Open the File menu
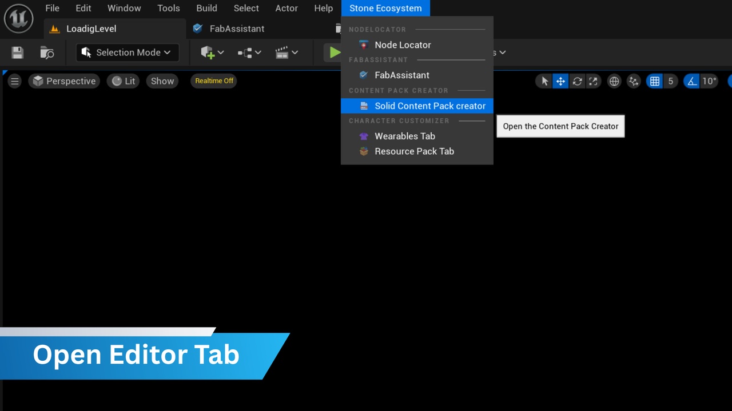Image resolution: width=732 pixels, height=411 pixels. pos(52,8)
